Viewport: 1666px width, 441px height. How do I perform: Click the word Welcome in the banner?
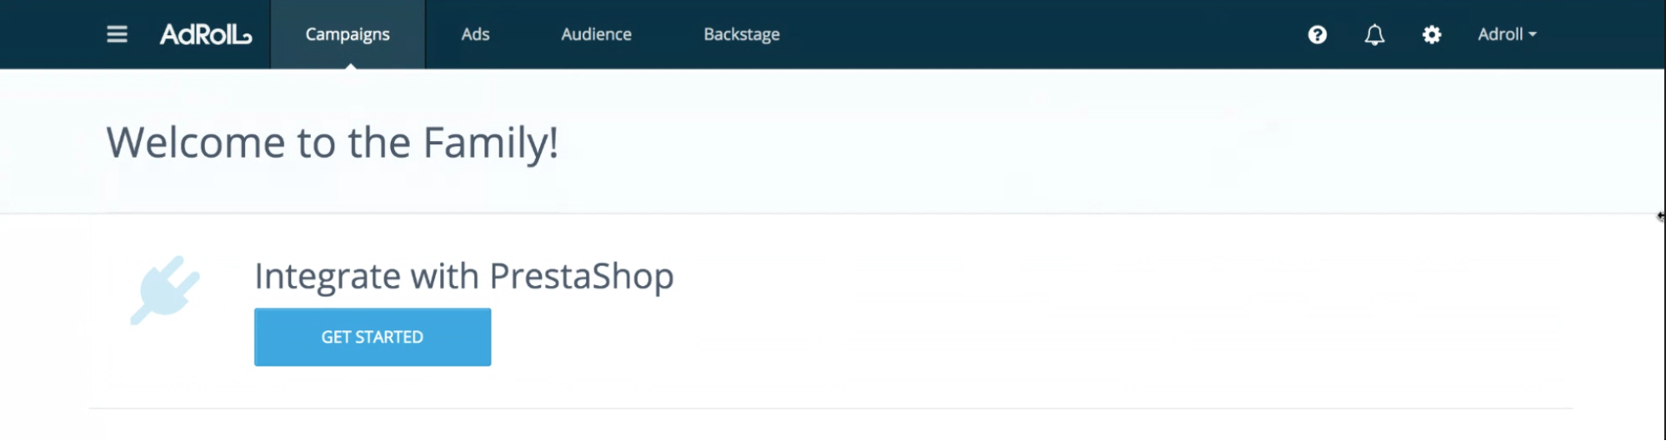point(196,143)
